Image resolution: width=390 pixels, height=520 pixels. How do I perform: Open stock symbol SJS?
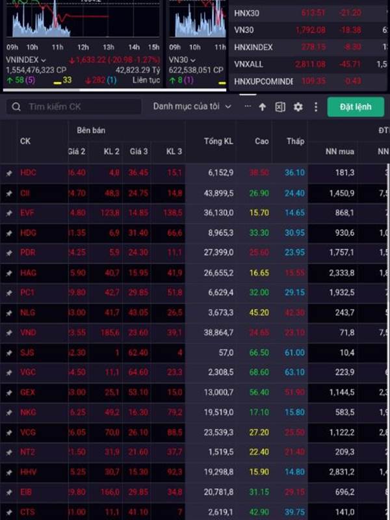(27, 352)
